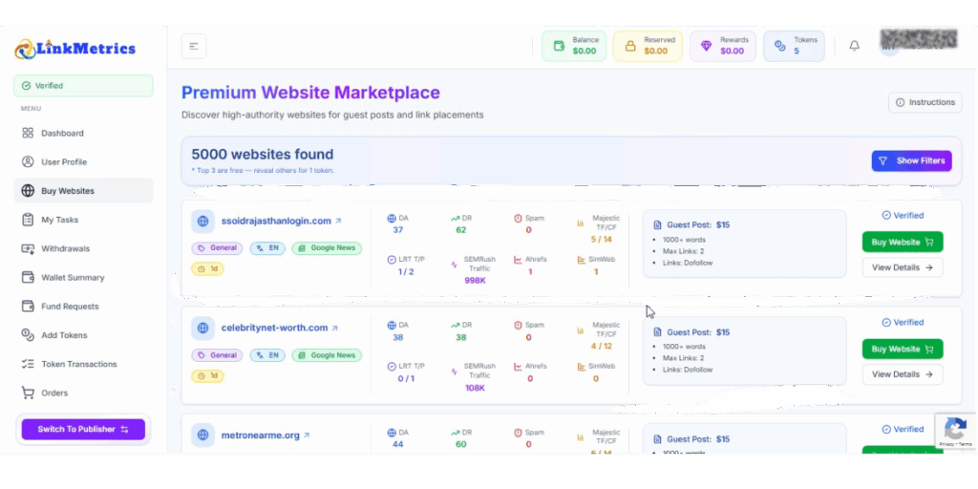Select Token Transactions menu item
Image resolution: width=978 pixels, height=489 pixels.
[78, 364]
